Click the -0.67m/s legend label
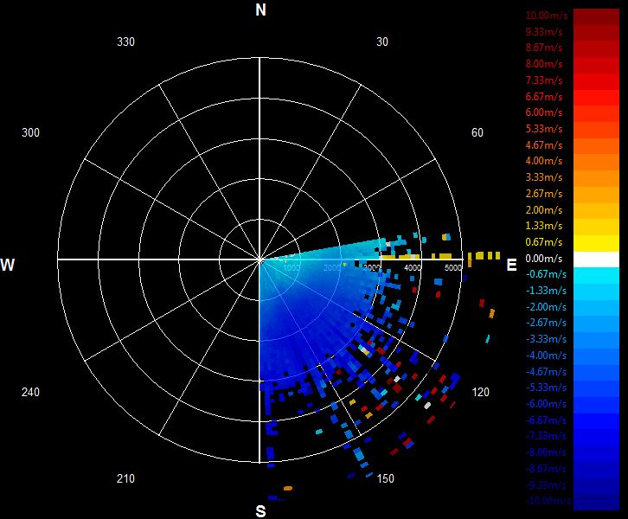The width and height of the screenshot is (628, 519). click(x=546, y=274)
